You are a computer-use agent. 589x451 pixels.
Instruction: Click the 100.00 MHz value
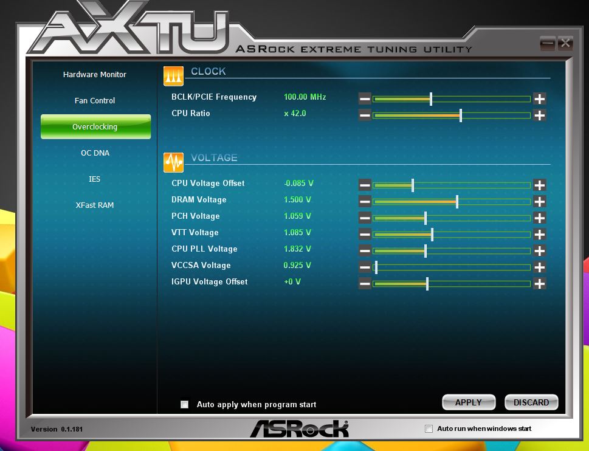coord(305,97)
